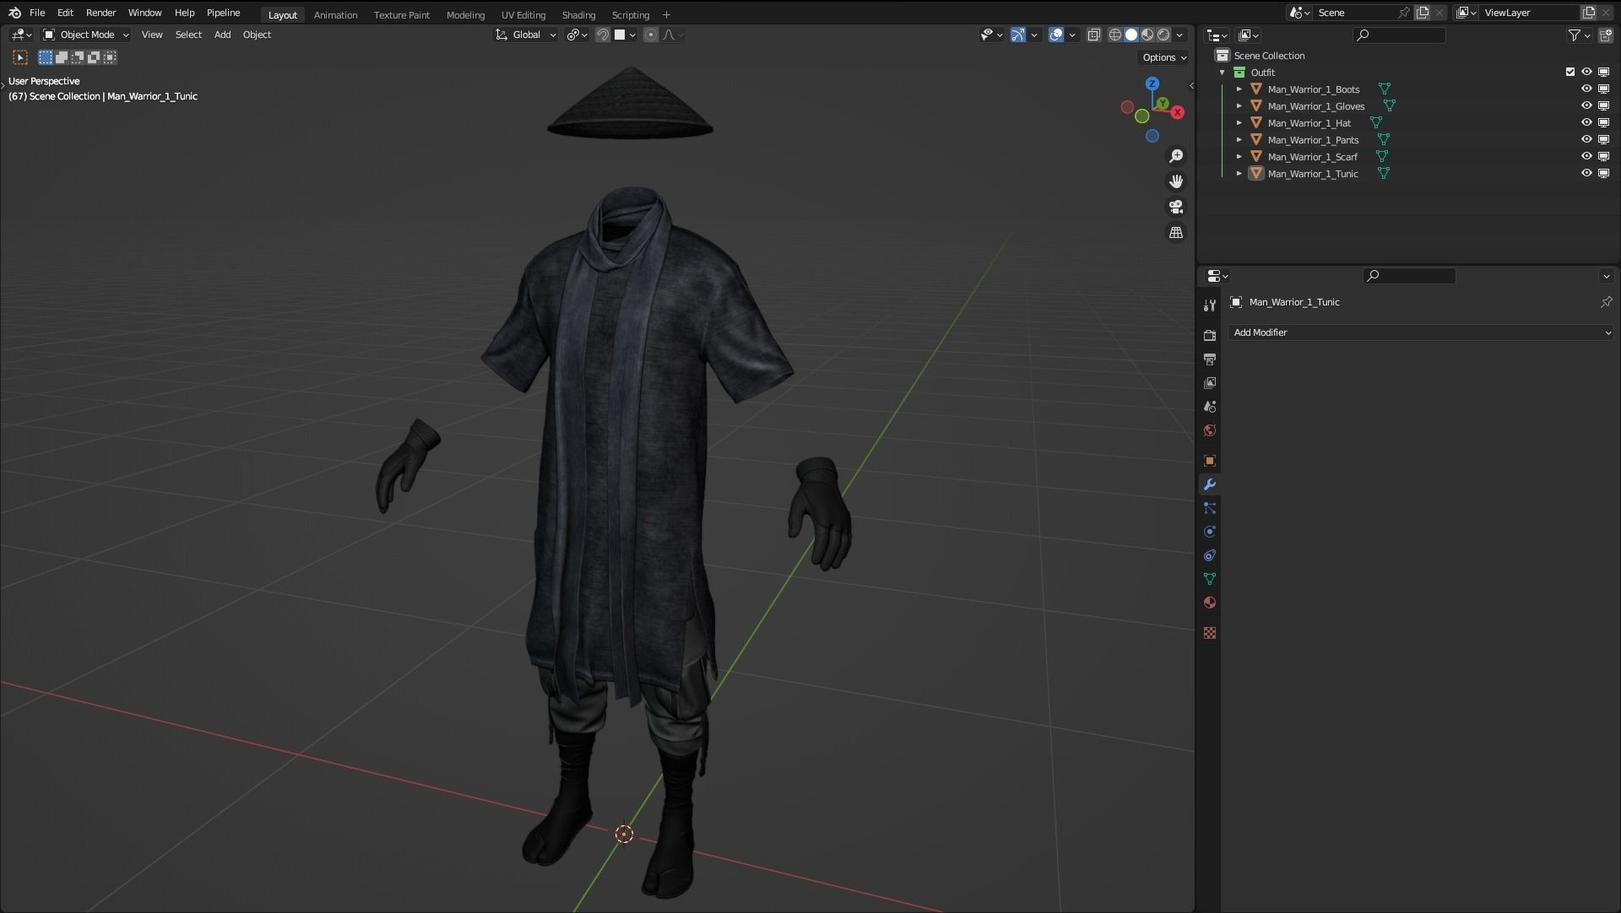The width and height of the screenshot is (1621, 913).
Task: Open the Render menu
Action: pos(100,13)
